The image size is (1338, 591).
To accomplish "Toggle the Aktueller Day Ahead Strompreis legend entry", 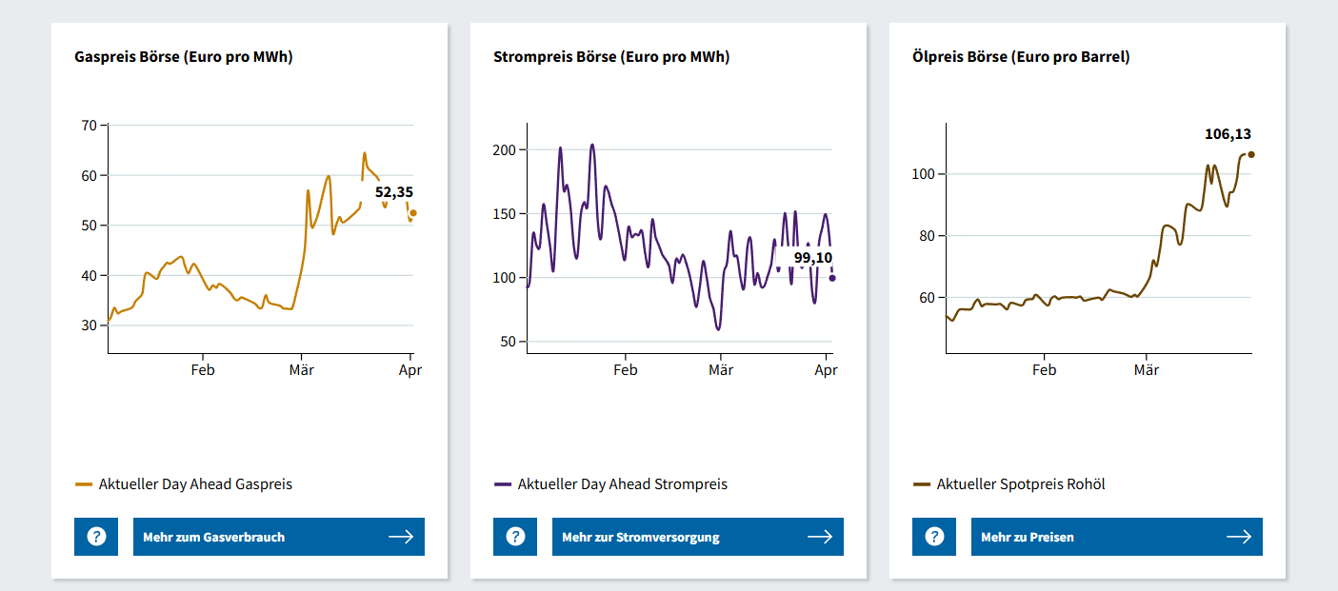I will point(621,483).
